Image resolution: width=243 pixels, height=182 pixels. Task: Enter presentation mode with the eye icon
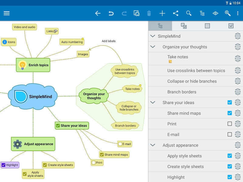(215, 13)
